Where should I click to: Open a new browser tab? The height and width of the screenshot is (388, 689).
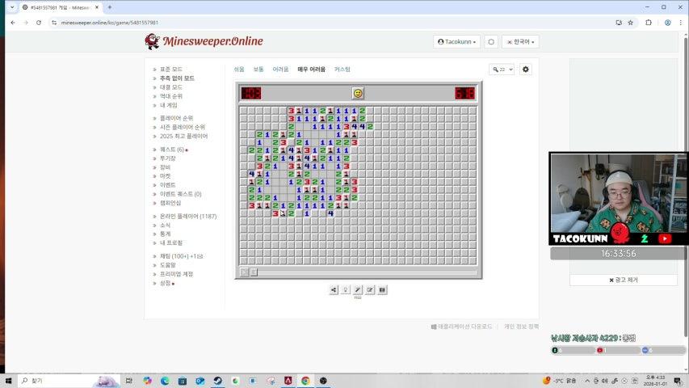pyautogui.click(x=110, y=7)
